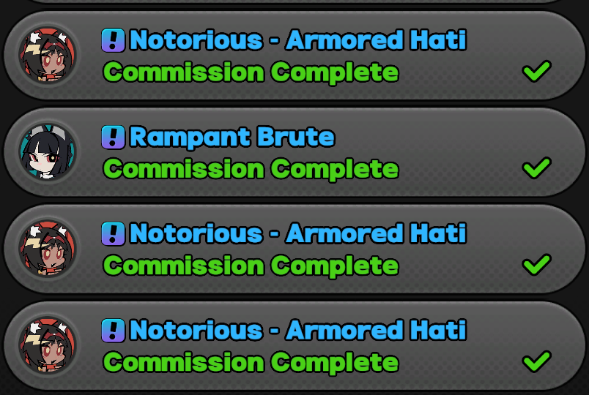Image resolution: width=589 pixels, height=395 pixels.
Task: Click the exclamation icon in the top Armored Hati row
Action: 113,40
